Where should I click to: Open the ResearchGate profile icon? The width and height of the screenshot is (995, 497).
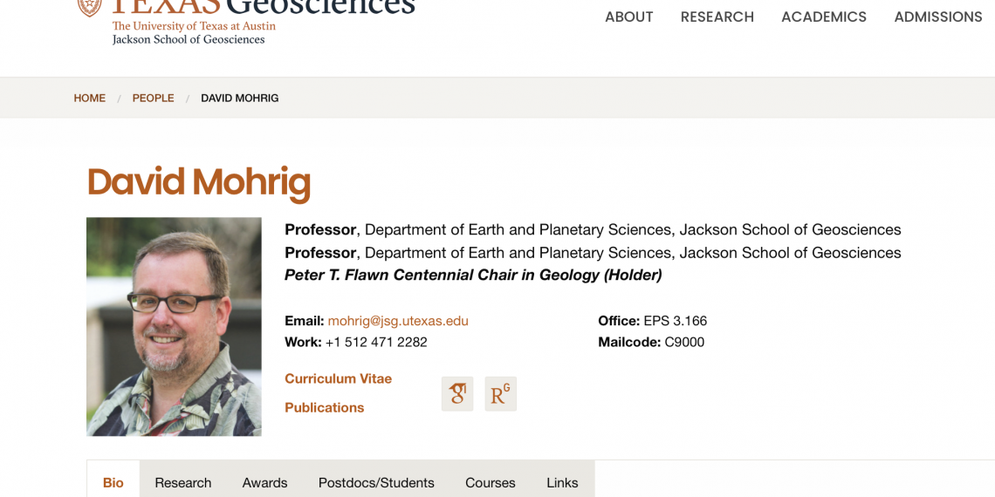501,393
